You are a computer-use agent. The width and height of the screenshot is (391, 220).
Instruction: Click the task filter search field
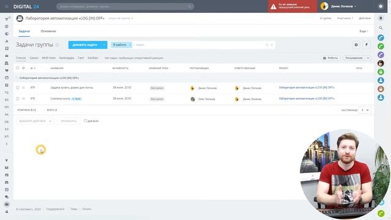pos(198,45)
